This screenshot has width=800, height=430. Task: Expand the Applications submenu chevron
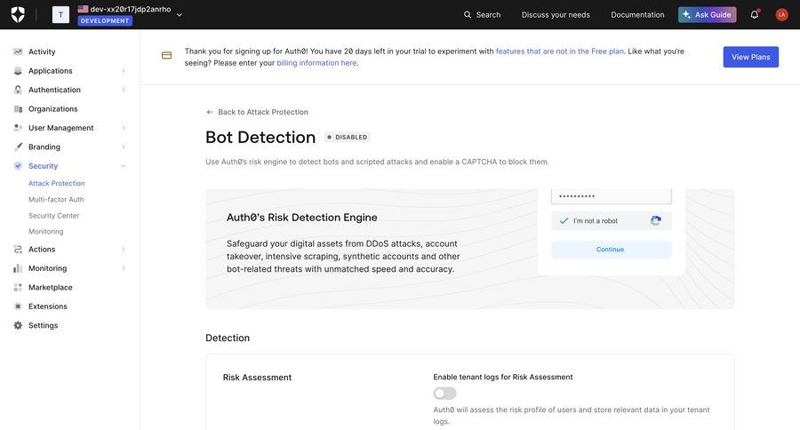pos(123,71)
